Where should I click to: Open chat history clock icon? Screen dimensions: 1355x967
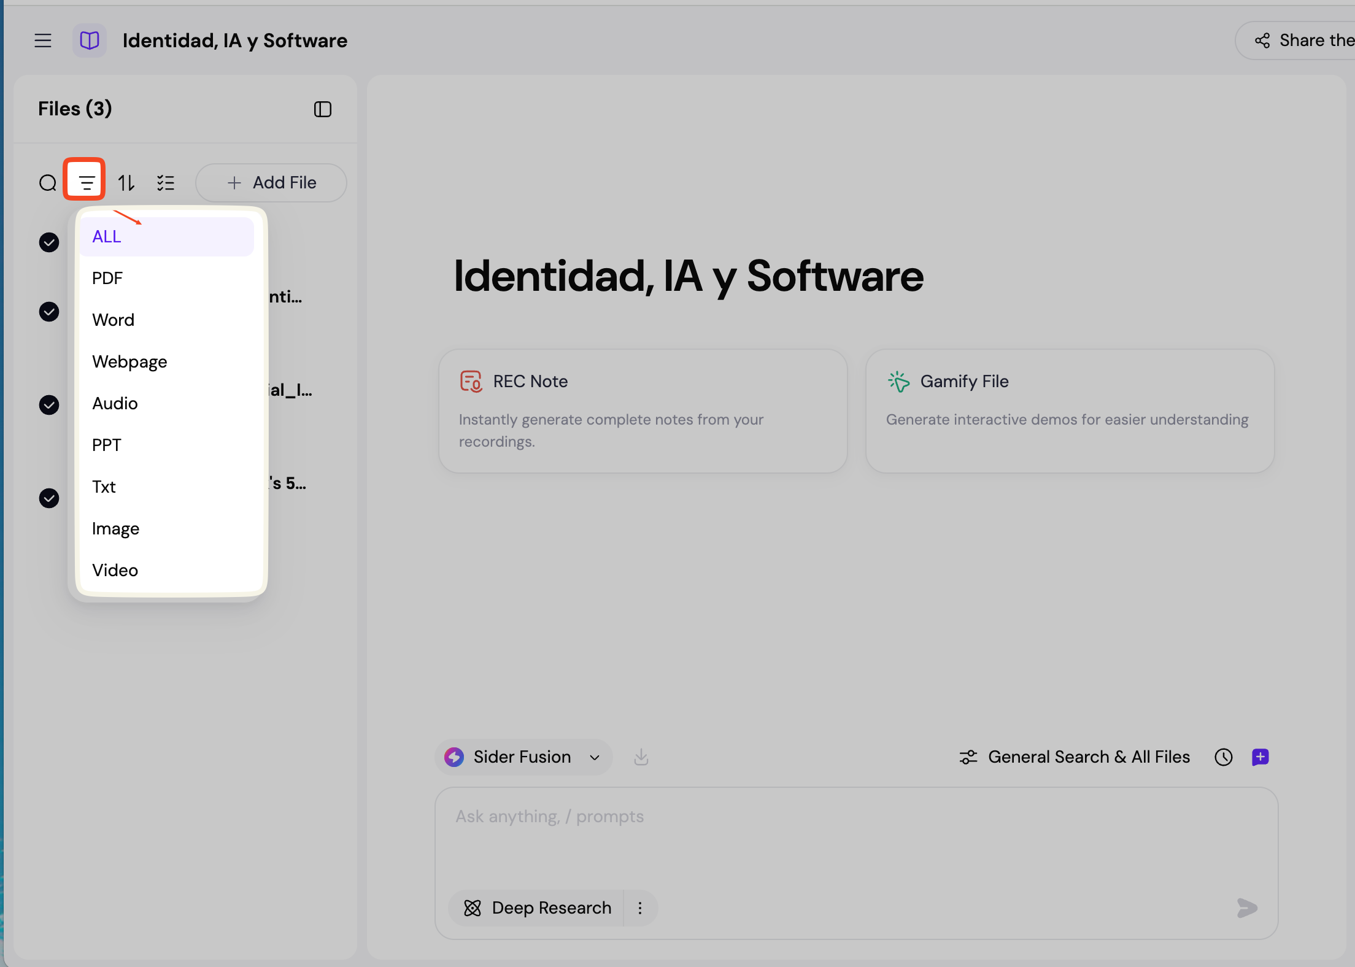(1224, 757)
